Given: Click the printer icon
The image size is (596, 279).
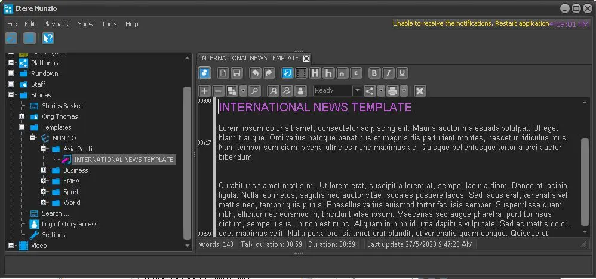Looking at the screenshot, I should tap(392, 91).
